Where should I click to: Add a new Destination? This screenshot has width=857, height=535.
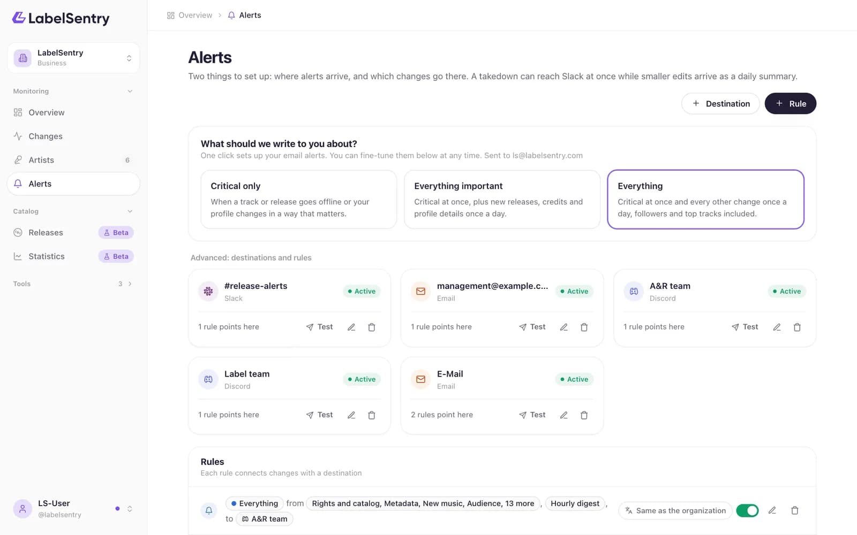pyautogui.click(x=720, y=104)
